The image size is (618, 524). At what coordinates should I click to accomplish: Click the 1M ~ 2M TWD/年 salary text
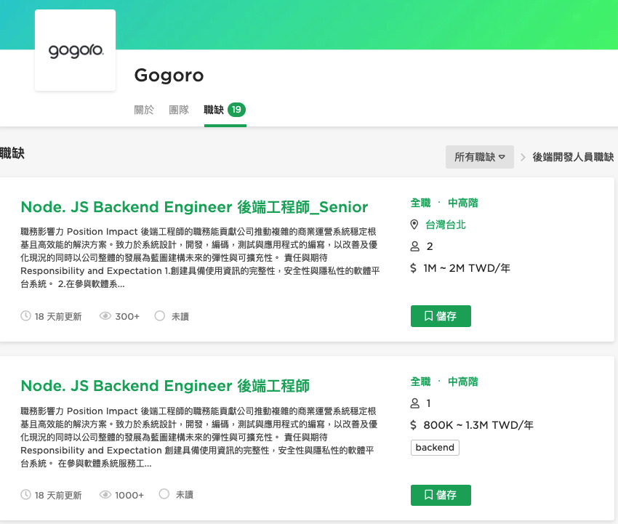467,268
